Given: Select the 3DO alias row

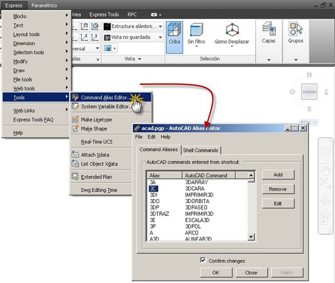Looking at the screenshot, I should click(198, 201).
